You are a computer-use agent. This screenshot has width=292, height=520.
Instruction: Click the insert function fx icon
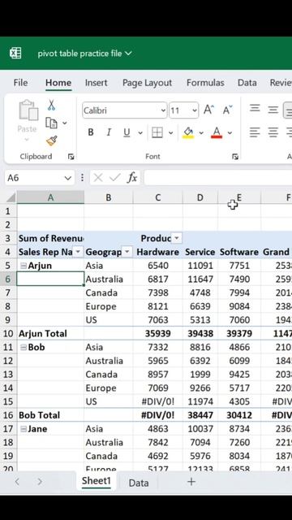coord(131,178)
